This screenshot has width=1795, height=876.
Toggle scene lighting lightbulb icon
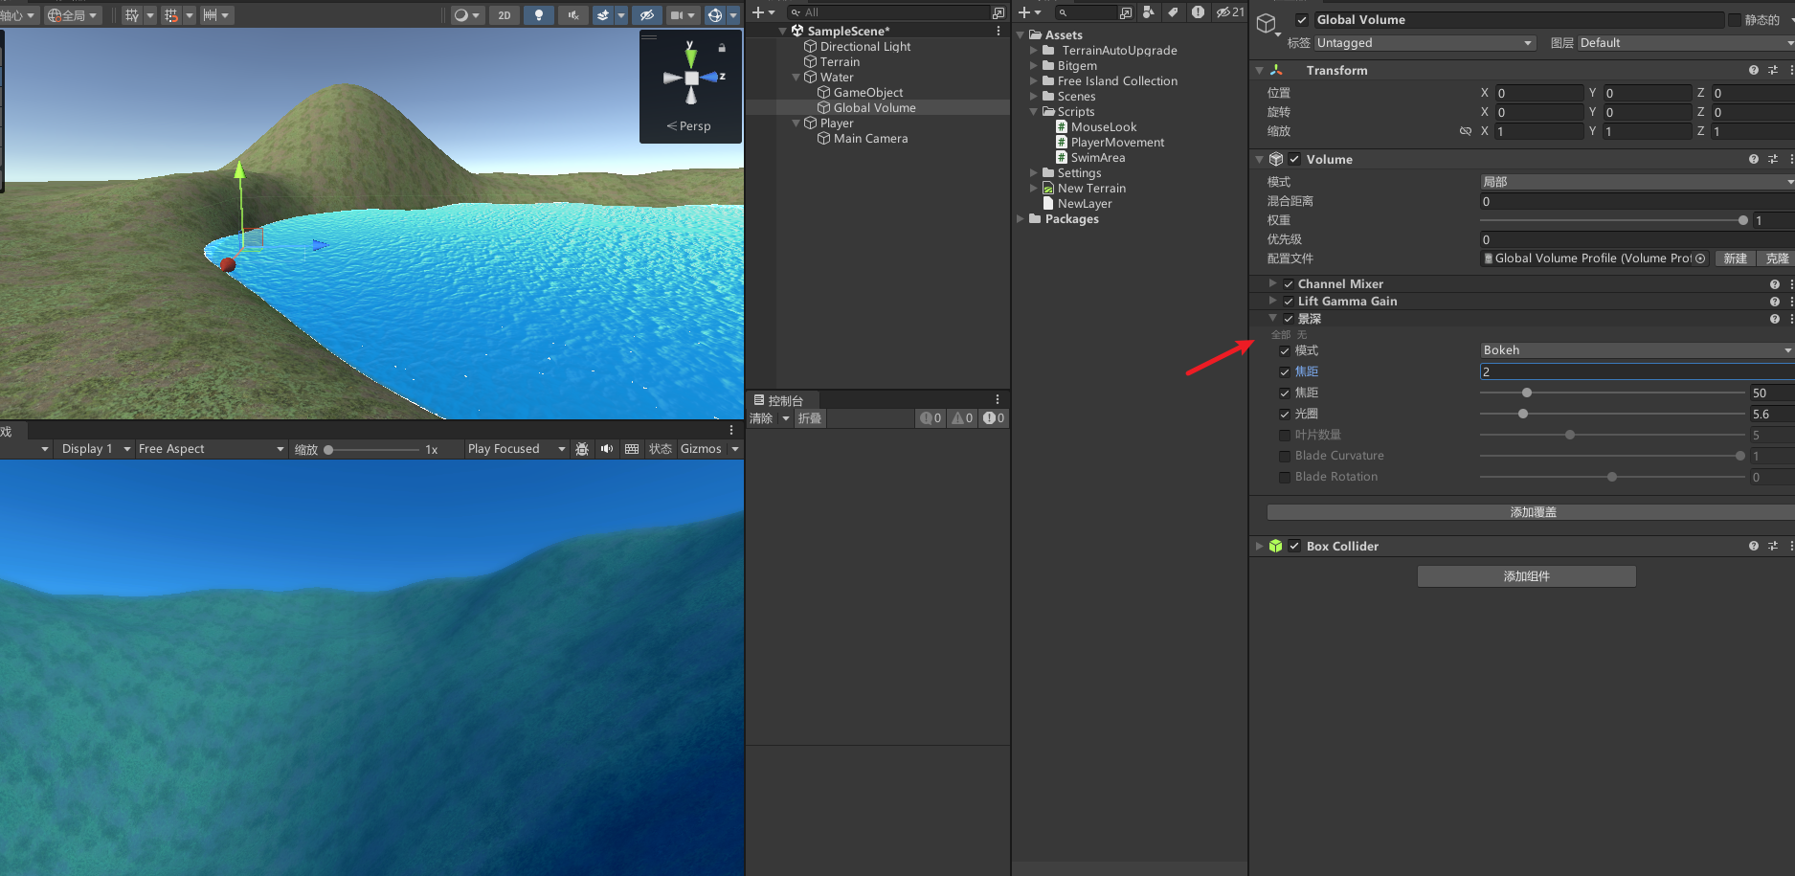point(538,15)
